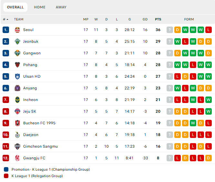This screenshot has width=215, height=182.
Task: Sort standings by GD column header
Action: [x=145, y=19]
